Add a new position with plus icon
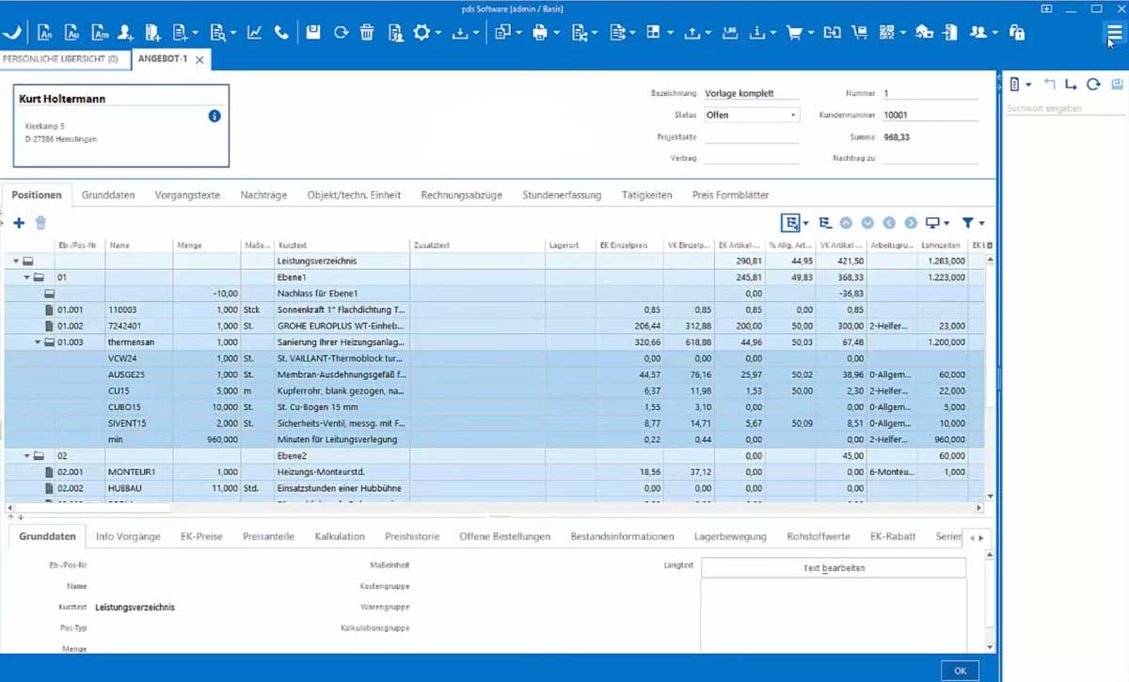Image resolution: width=1129 pixels, height=682 pixels. click(19, 223)
